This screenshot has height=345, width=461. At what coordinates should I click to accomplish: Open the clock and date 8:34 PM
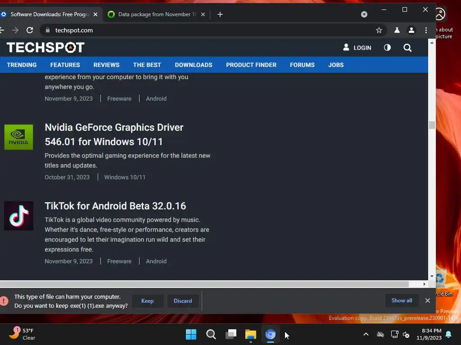pyautogui.click(x=429, y=334)
